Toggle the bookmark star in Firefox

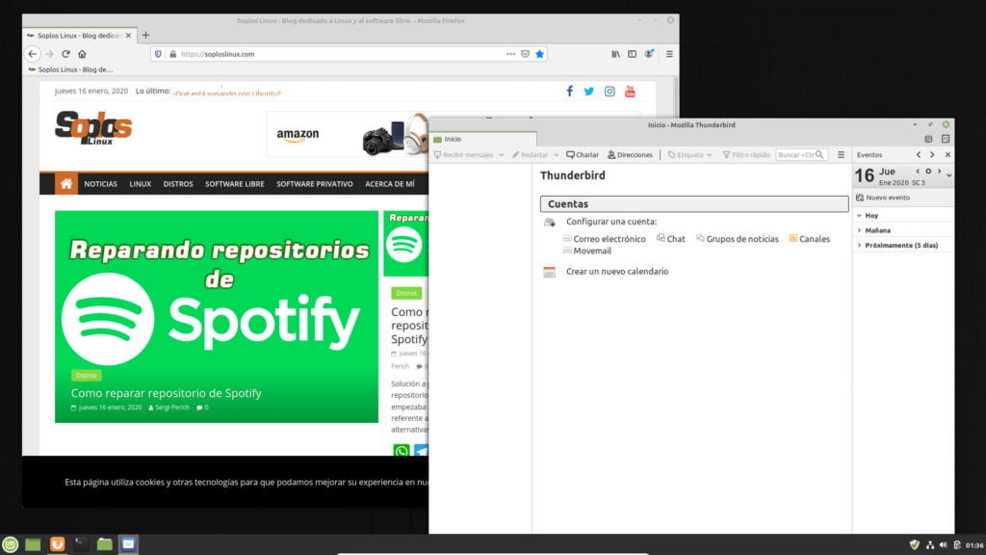click(x=539, y=54)
